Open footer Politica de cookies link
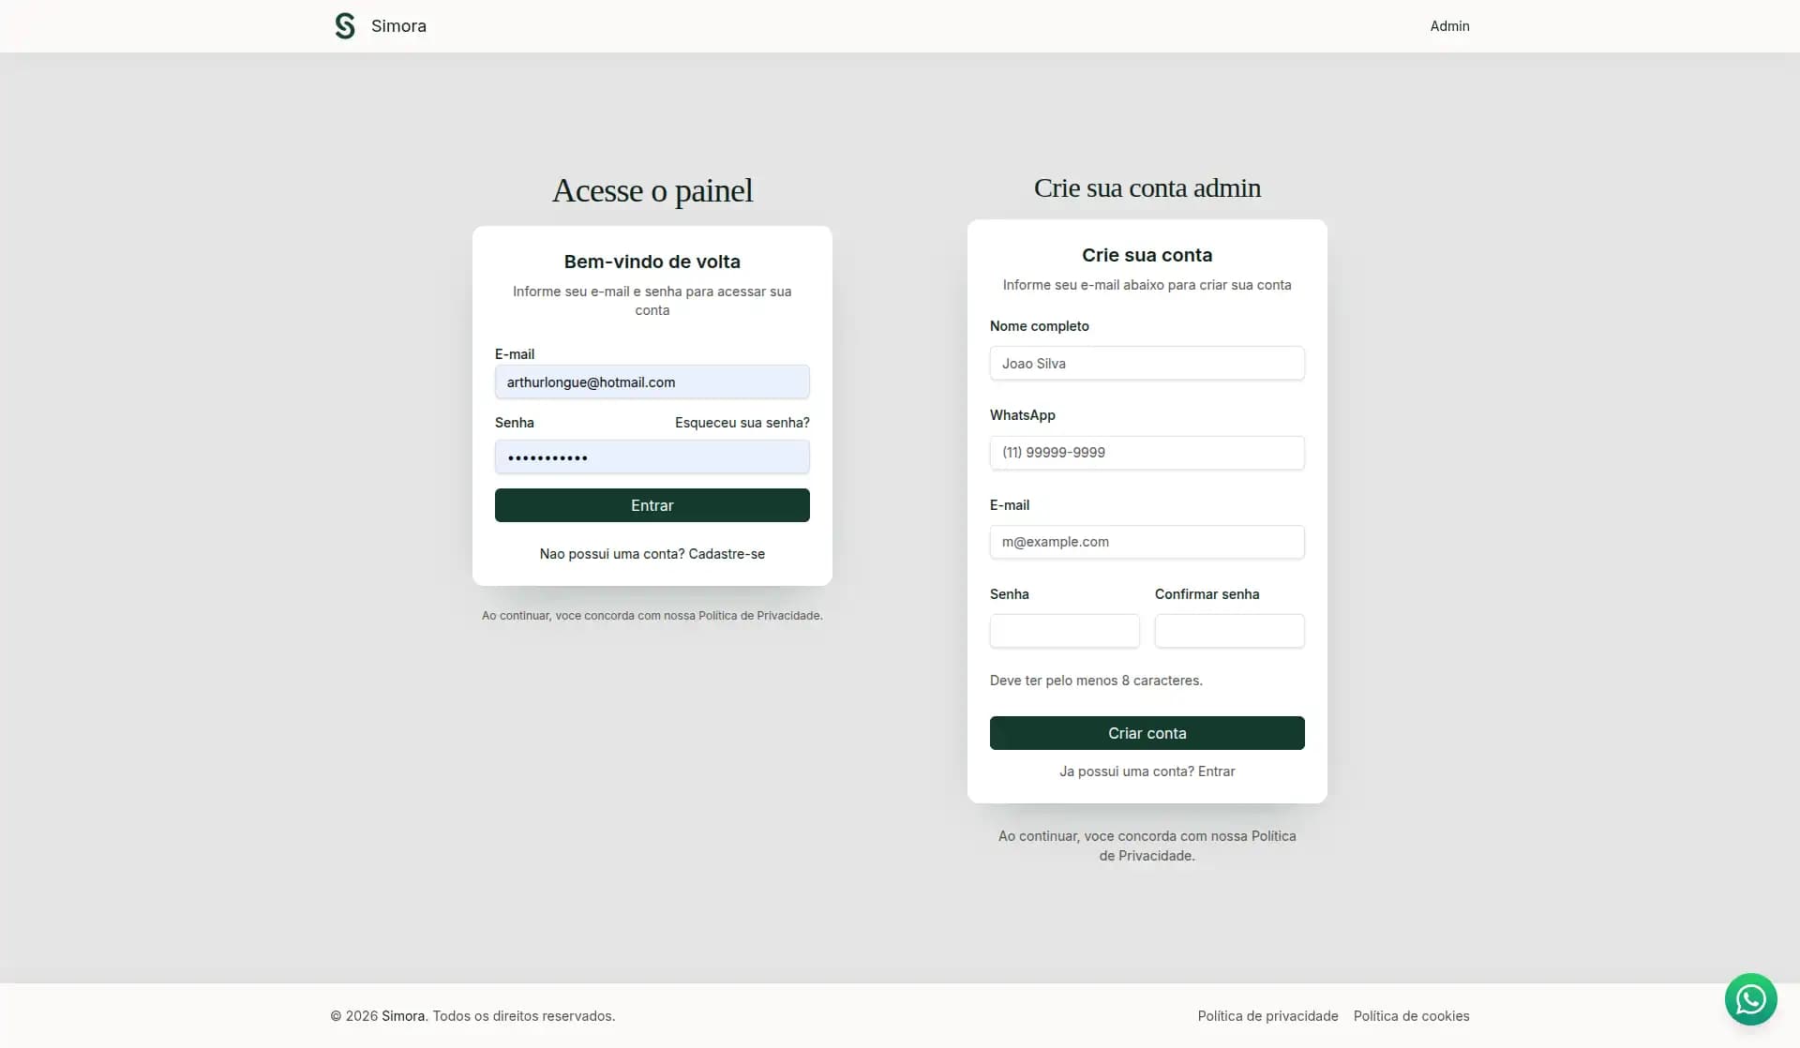Image resolution: width=1800 pixels, height=1048 pixels. [1411, 1016]
